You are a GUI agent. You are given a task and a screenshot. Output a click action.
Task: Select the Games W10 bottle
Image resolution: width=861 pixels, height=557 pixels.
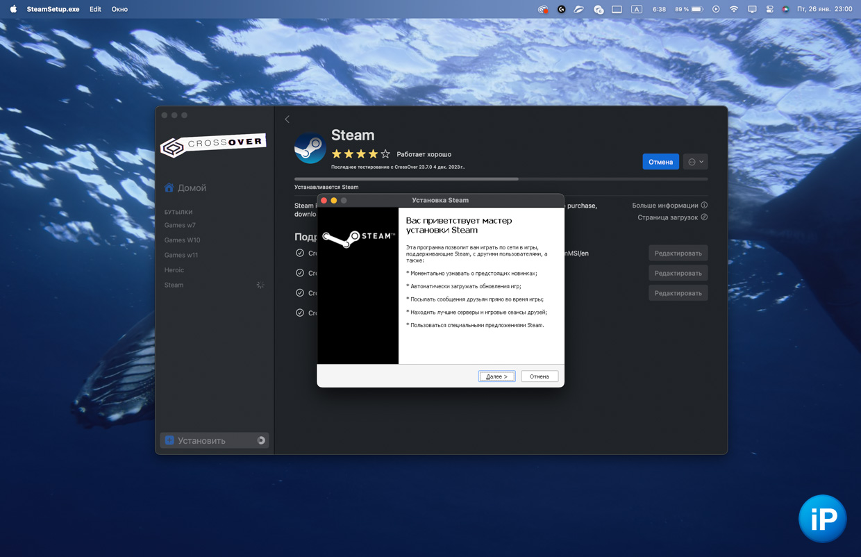182,240
